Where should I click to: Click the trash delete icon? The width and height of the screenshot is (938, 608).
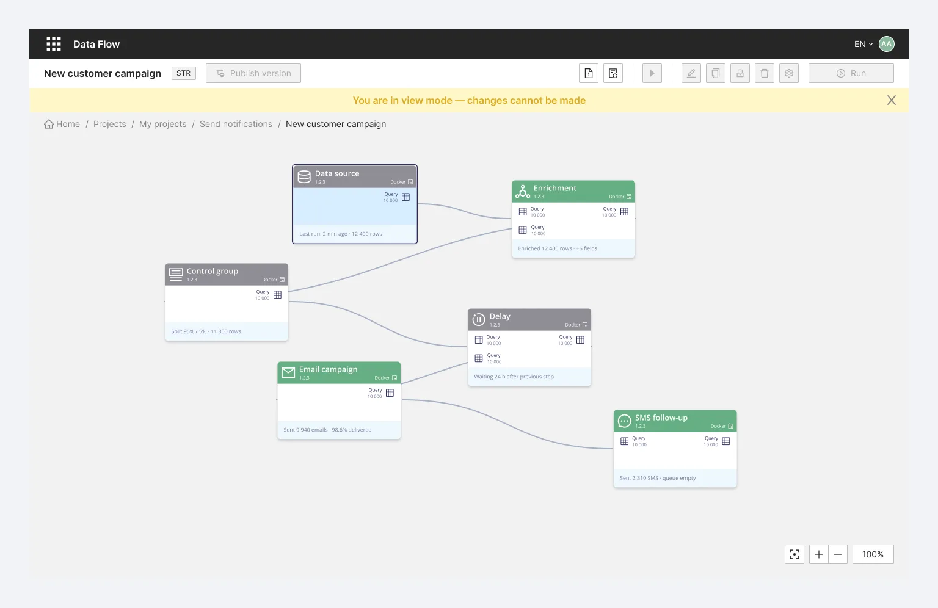coord(765,73)
